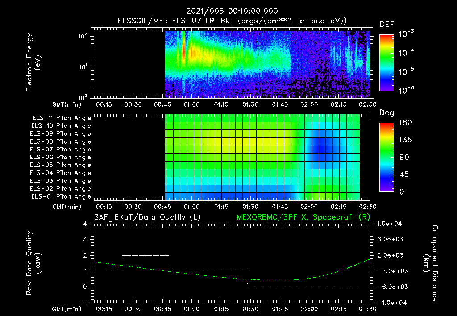Click the 45 tick on Deg colorbar
This screenshot has width=457, height=316.
404,175
